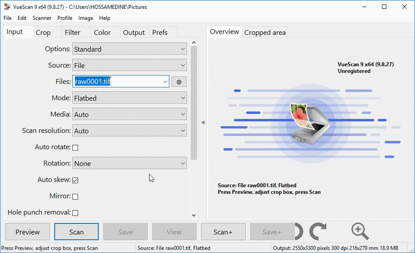This screenshot has height=253, width=415.
Task: Click 'Source: File raw0001.tif, Flatbed' in status bar
Action: coord(174,248)
